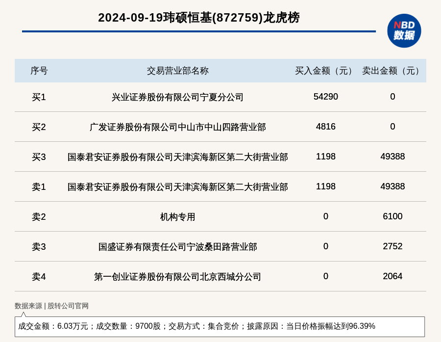Screen dimensions: 441x342
Task: Select 成交数量：9700股 in the footer box
Action: (x=128, y=326)
